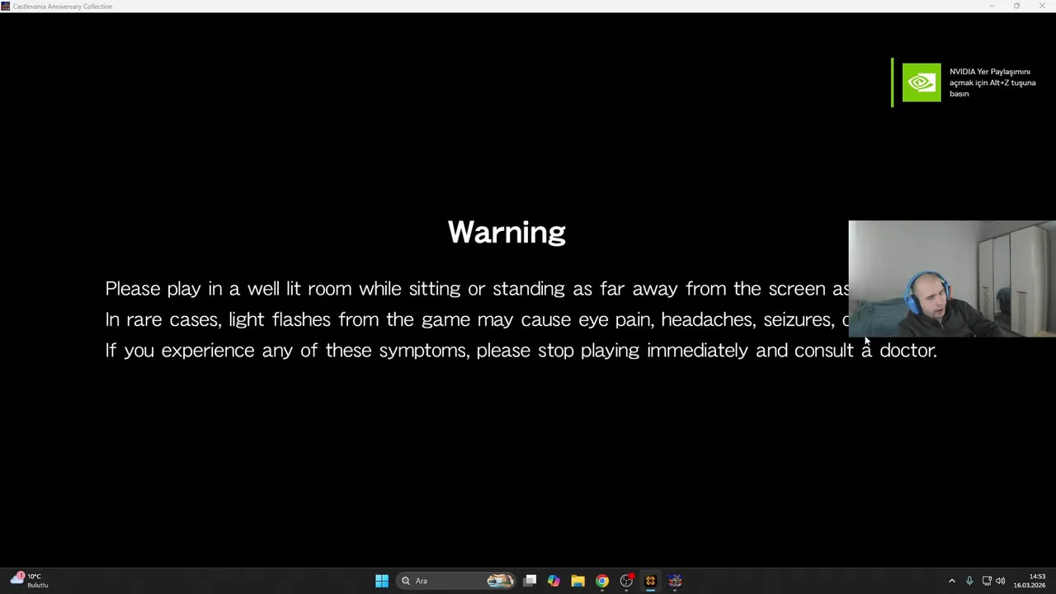Click the microphone icon in the system tray
This screenshot has width=1056, height=594.
coord(969,581)
